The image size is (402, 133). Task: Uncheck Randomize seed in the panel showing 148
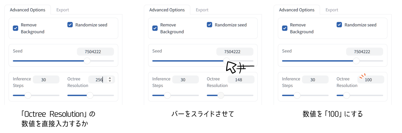click(x=209, y=25)
